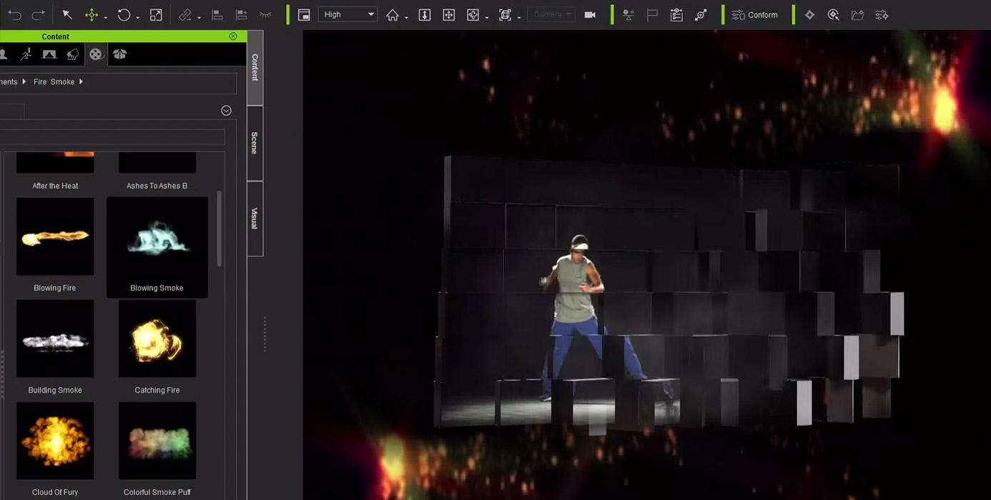Select the Colorful Smoke Puff thumbnail
The width and height of the screenshot is (991, 500).
pos(157,441)
